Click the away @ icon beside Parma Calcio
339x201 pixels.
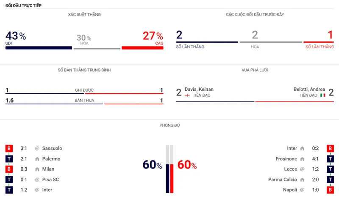[302, 179]
